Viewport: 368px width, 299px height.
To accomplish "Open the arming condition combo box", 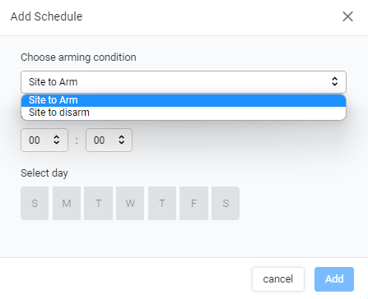I will pos(184,82).
